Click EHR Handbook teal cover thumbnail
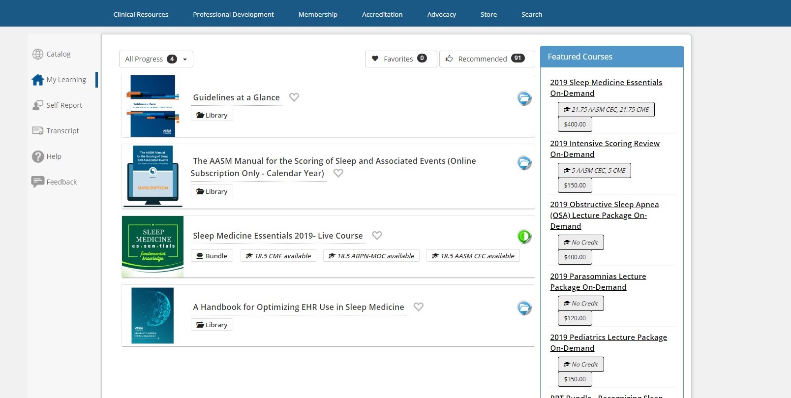The width and height of the screenshot is (791, 398). [x=152, y=315]
